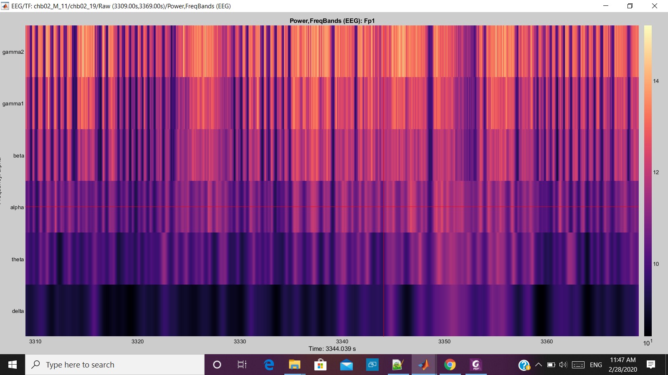Open Google Chrome from the taskbar

pos(450,365)
